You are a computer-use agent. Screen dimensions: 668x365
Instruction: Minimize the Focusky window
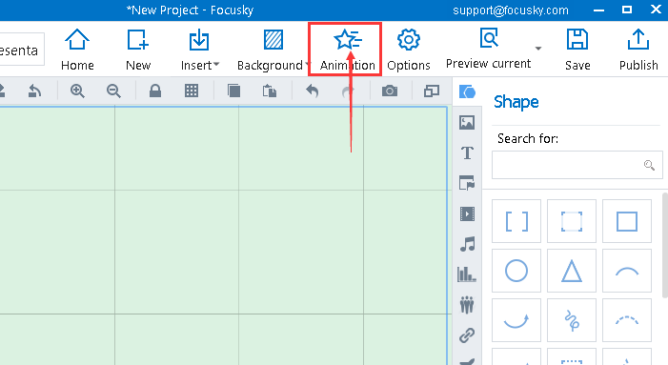[598, 10]
